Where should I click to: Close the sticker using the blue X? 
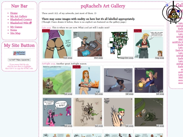click(167, 5)
